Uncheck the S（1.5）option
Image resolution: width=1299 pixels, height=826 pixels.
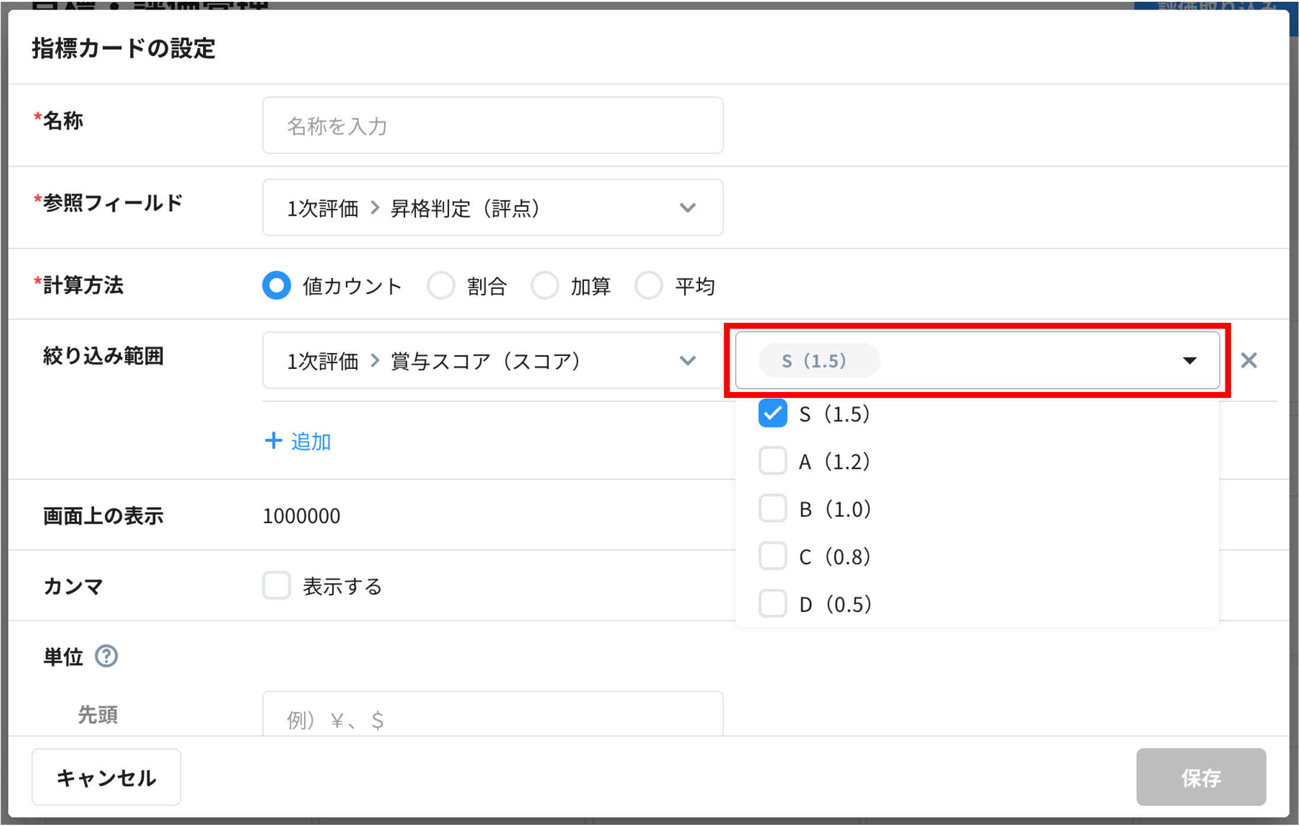[772, 414]
